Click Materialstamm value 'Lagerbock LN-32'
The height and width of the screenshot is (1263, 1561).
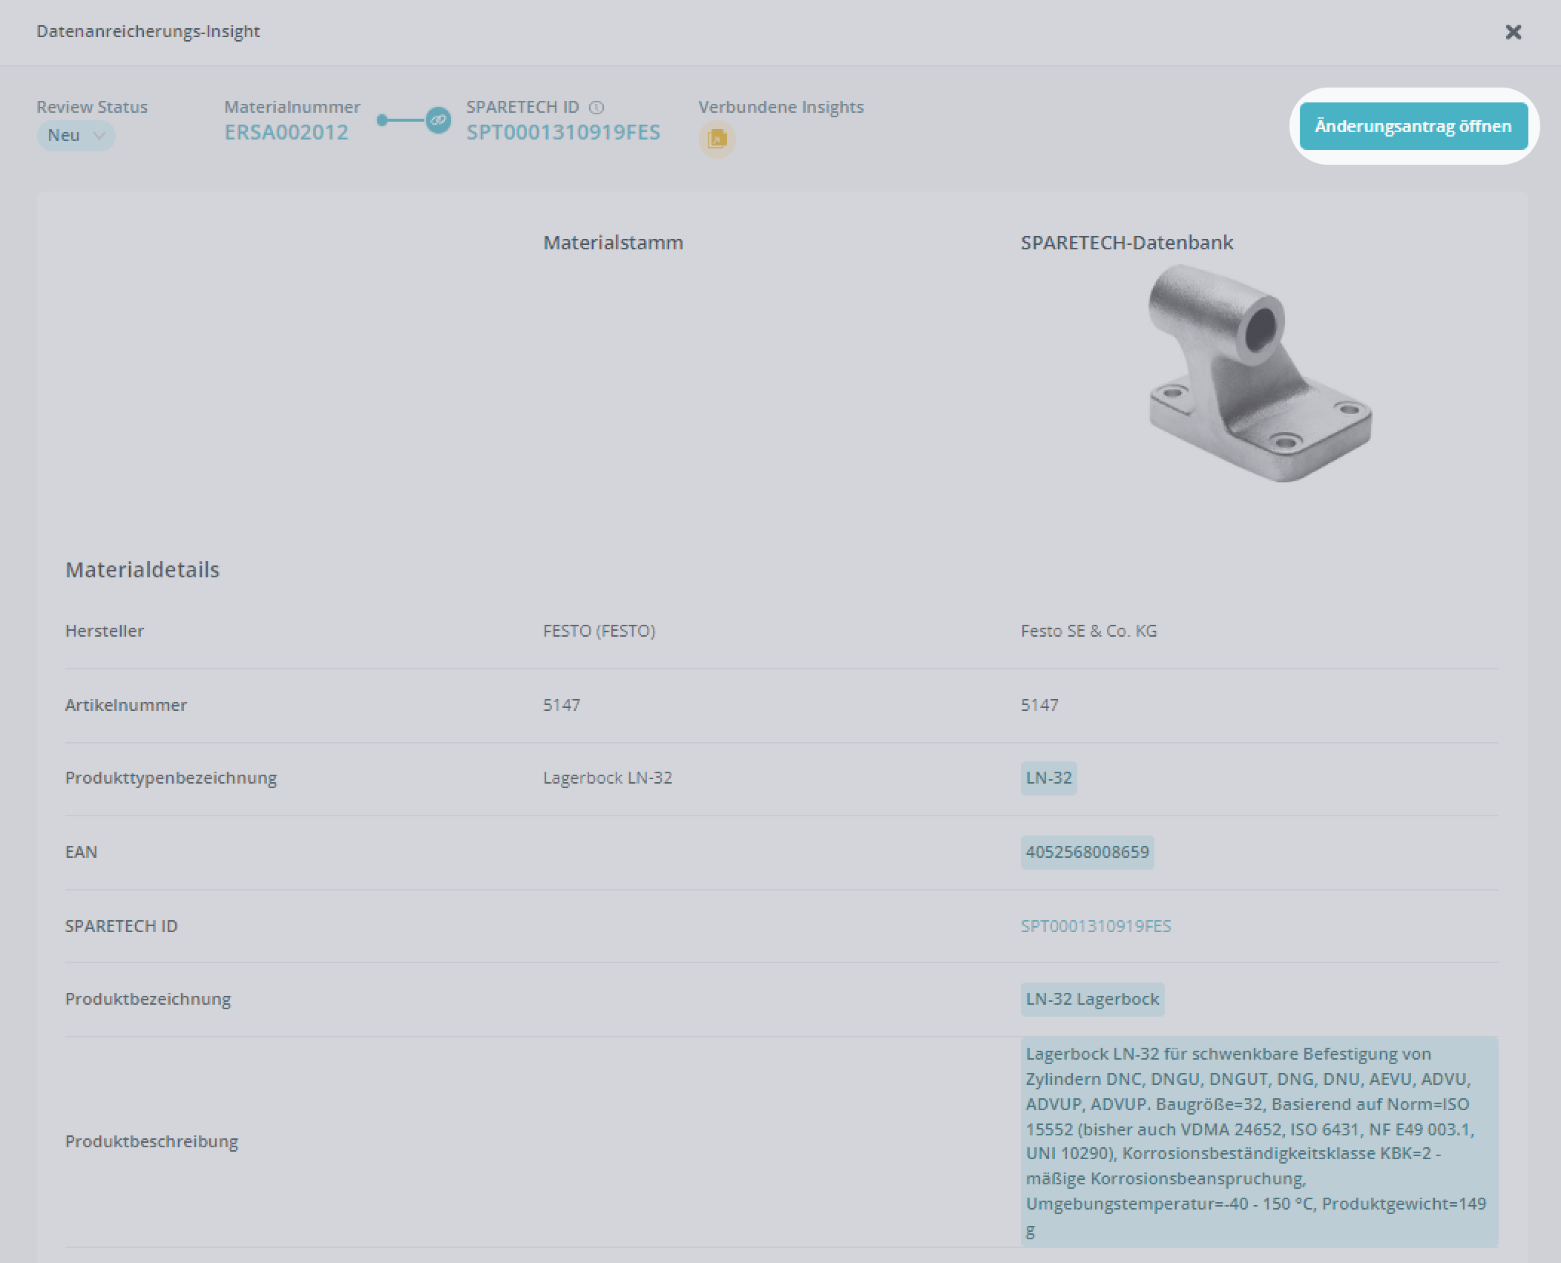pos(607,778)
